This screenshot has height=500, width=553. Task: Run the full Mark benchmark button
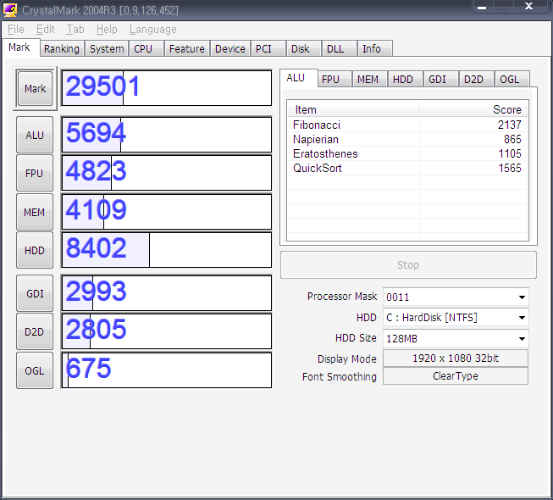(35, 88)
